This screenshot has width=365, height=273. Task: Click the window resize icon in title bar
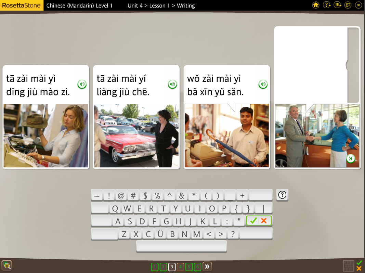coord(348,5)
